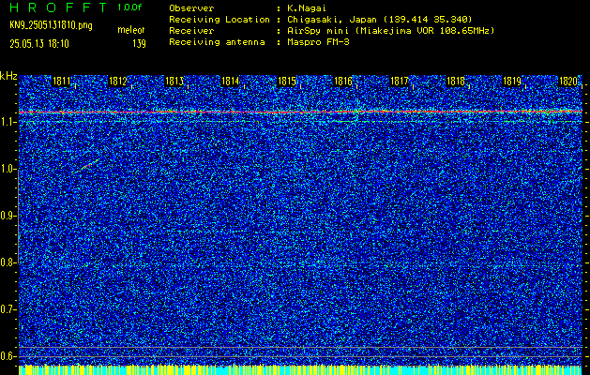This screenshot has height=375, width=590.
Task: Select the version label 1.00f
Action: point(129,7)
